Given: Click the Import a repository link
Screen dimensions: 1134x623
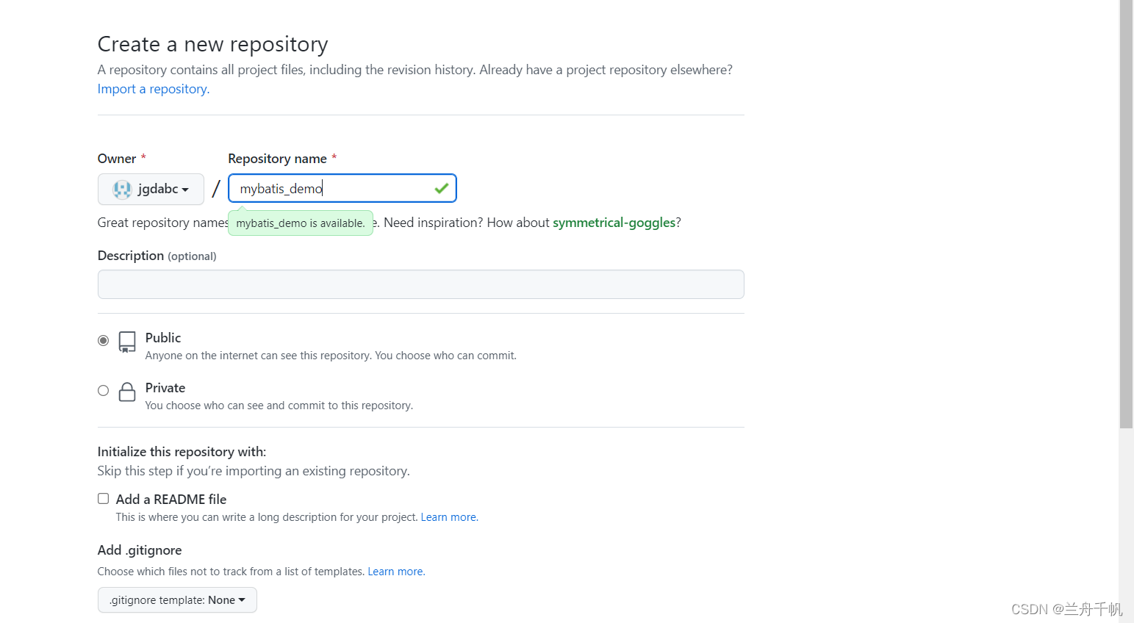Looking at the screenshot, I should click(x=152, y=89).
